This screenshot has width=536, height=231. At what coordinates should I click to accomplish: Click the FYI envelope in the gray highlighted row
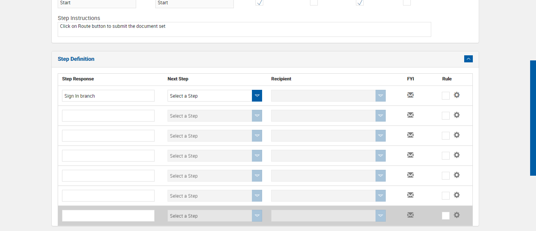(410, 215)
